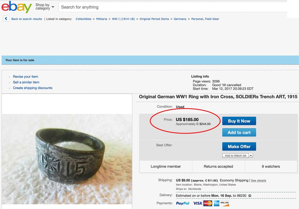
Task: Select the VISA payment icon
Action: coord(197,203)
